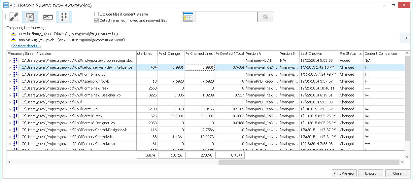The image size is (413, 181).
Task: Click the version tree dots toolbar icon
Action: pyautogui.click(x=64, y=17)
